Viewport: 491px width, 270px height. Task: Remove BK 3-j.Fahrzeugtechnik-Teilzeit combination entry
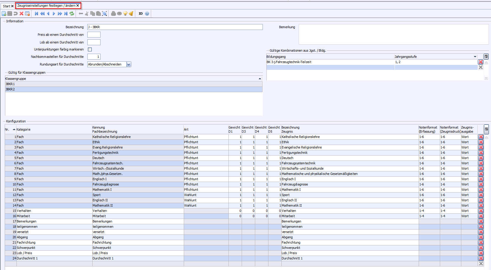coord(480,62)
